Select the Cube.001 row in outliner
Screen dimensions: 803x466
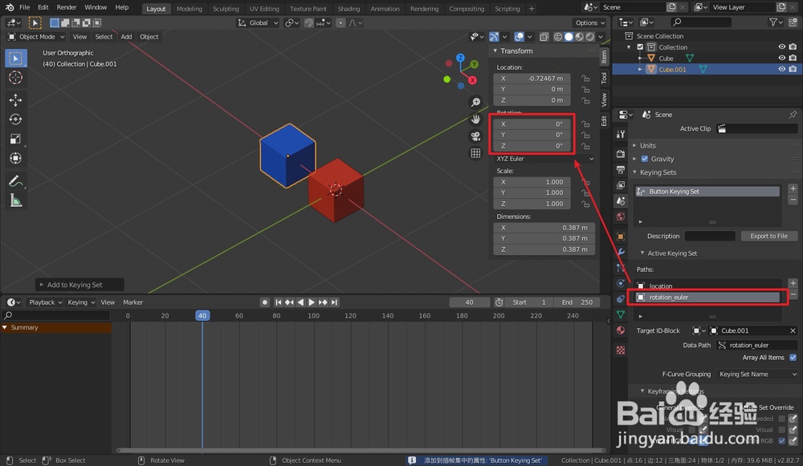[x=707, y=69]
